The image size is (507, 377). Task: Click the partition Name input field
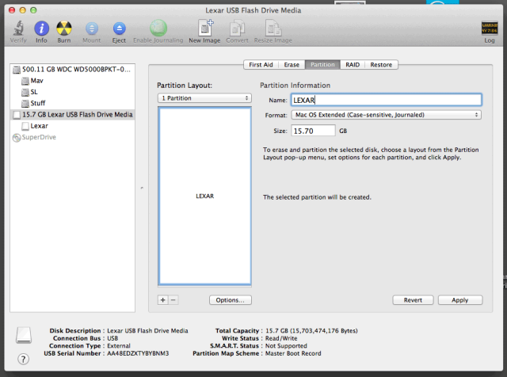[x=386, y=100]
